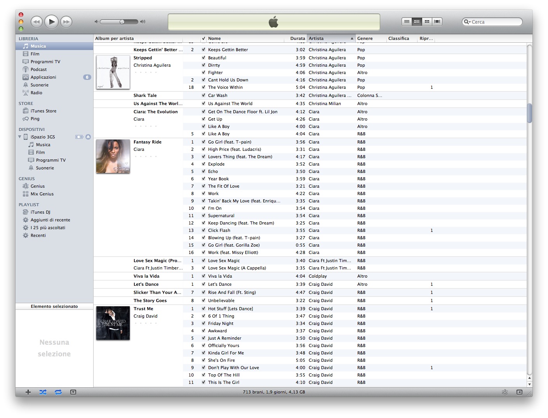Switch to list view icon

tap(407, 22)
